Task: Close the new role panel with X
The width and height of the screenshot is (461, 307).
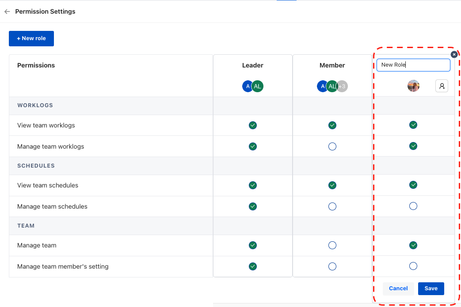Action: [454, 54]
